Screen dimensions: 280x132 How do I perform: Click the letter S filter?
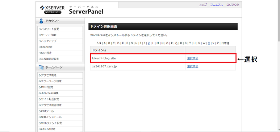point(185,43)
